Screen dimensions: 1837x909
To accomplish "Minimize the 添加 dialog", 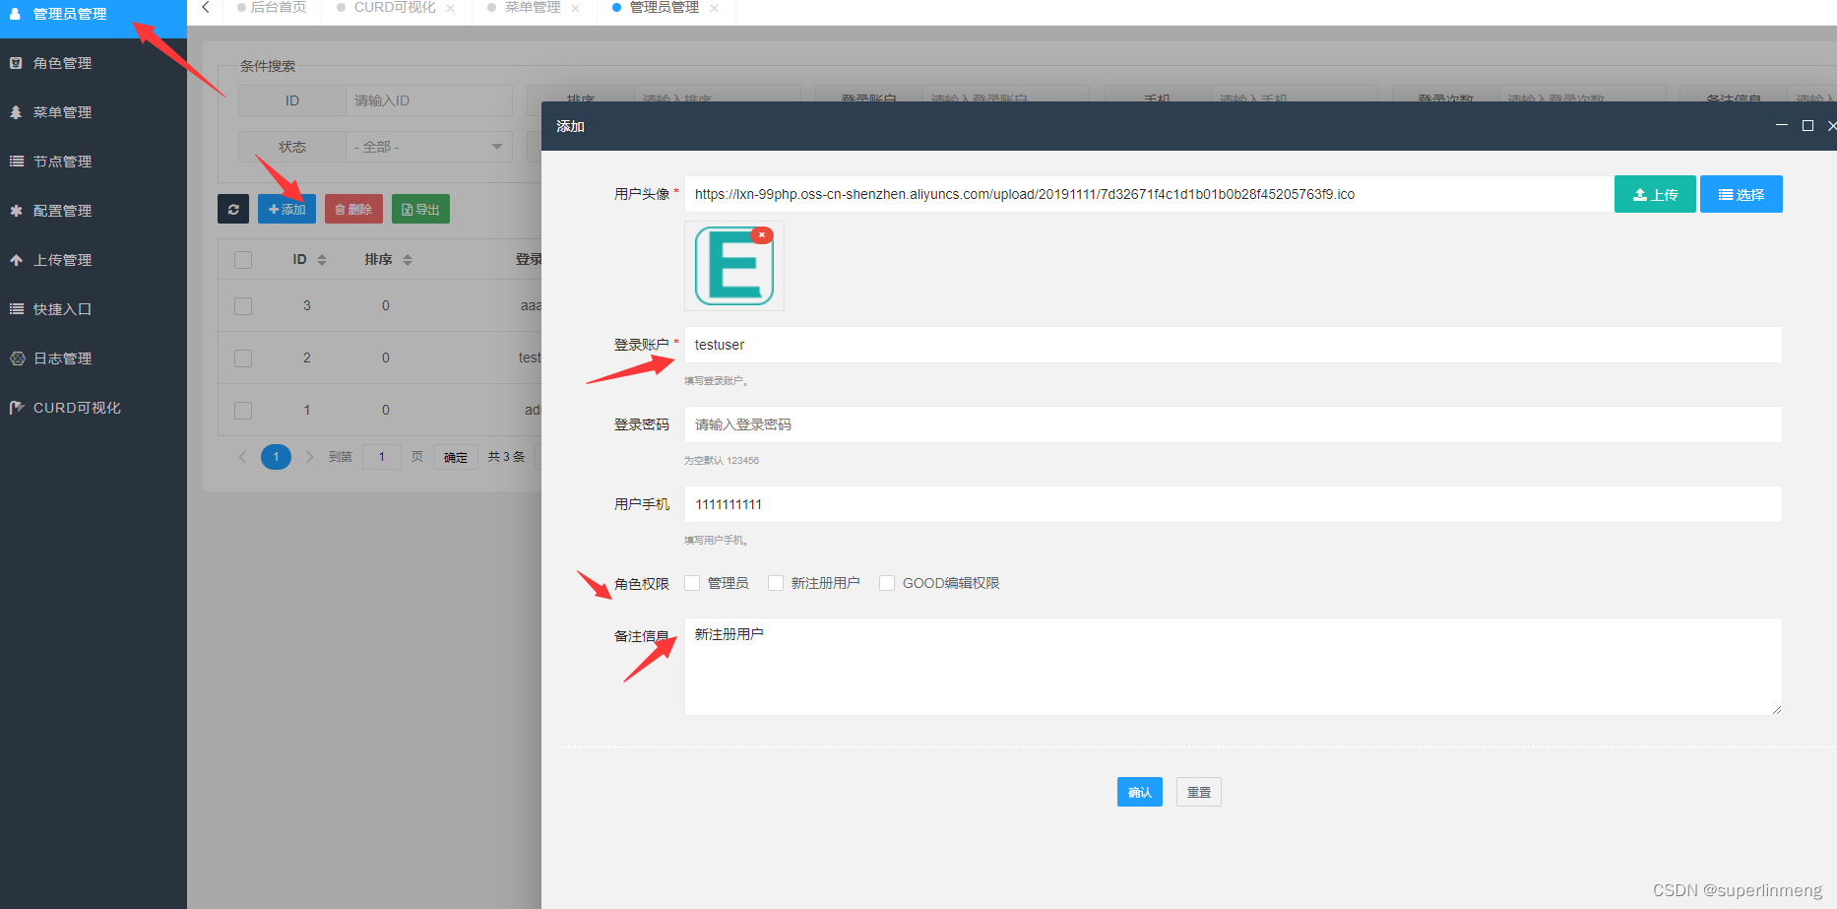I will pos(1782,125).
